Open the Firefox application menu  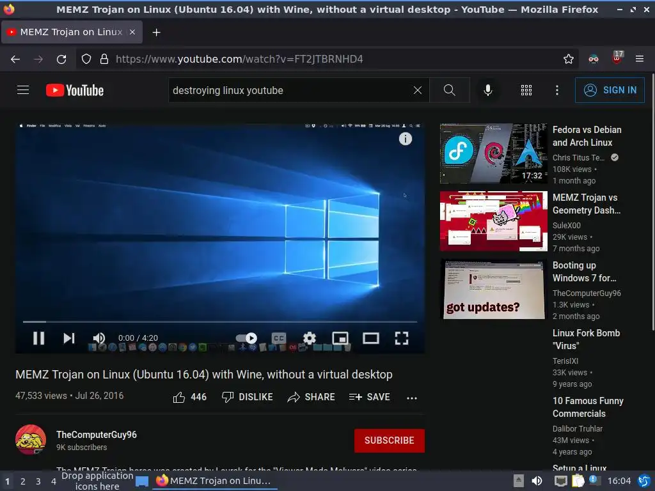(x=640, y=59)
